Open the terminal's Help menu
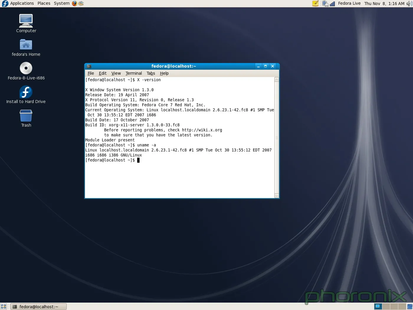The height and width of the screenshot is (310, 413). (164, 73)
